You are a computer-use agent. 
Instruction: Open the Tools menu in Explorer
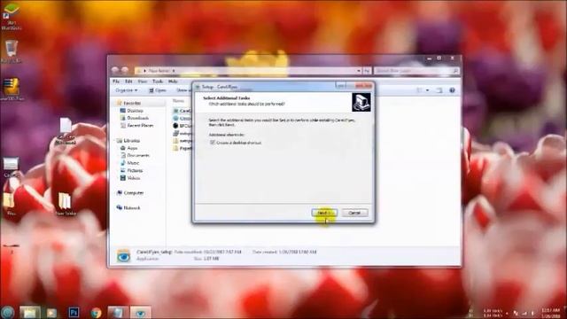click(158, 82)
